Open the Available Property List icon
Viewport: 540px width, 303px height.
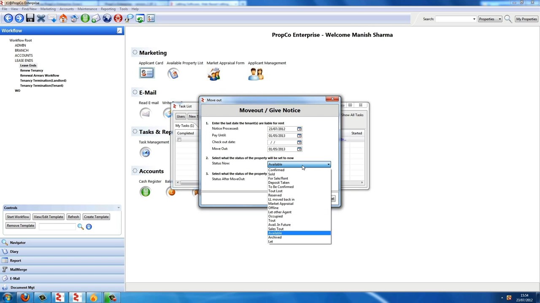click(173, 74)
